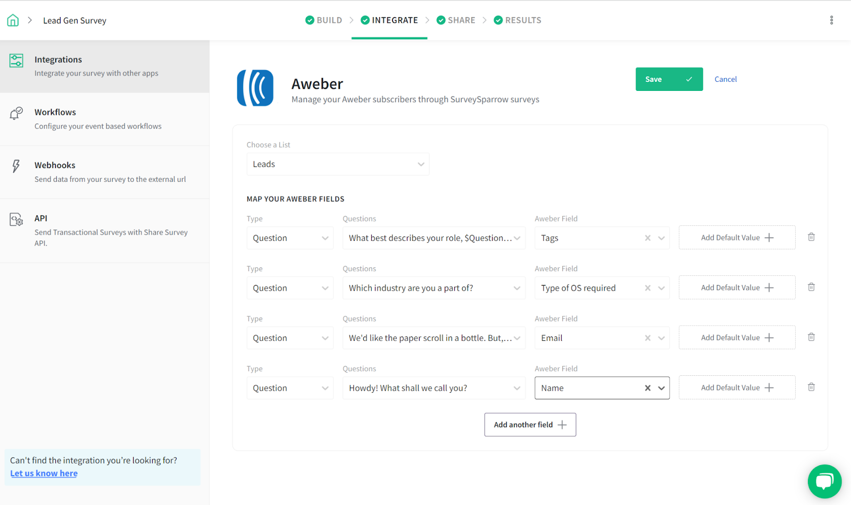The width and height of the screenshot is (851, 505).
Task: Clear the Tags Aweber field selection
Action: point(648,238)
